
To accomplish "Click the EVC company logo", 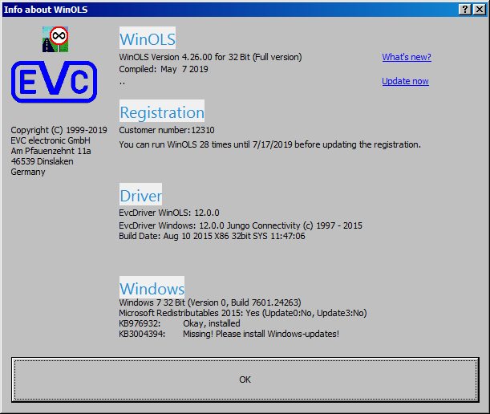I will (54, 82).
